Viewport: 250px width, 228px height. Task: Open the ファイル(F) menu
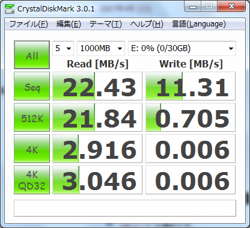28,24
